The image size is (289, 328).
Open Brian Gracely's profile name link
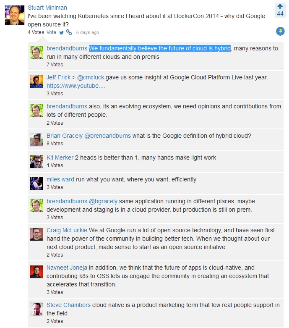[65, 136]
